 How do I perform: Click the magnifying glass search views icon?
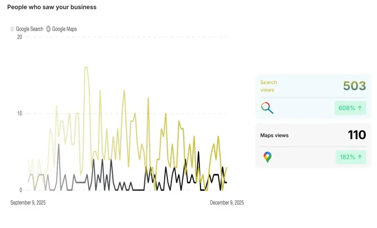click(x=267, y=108)
